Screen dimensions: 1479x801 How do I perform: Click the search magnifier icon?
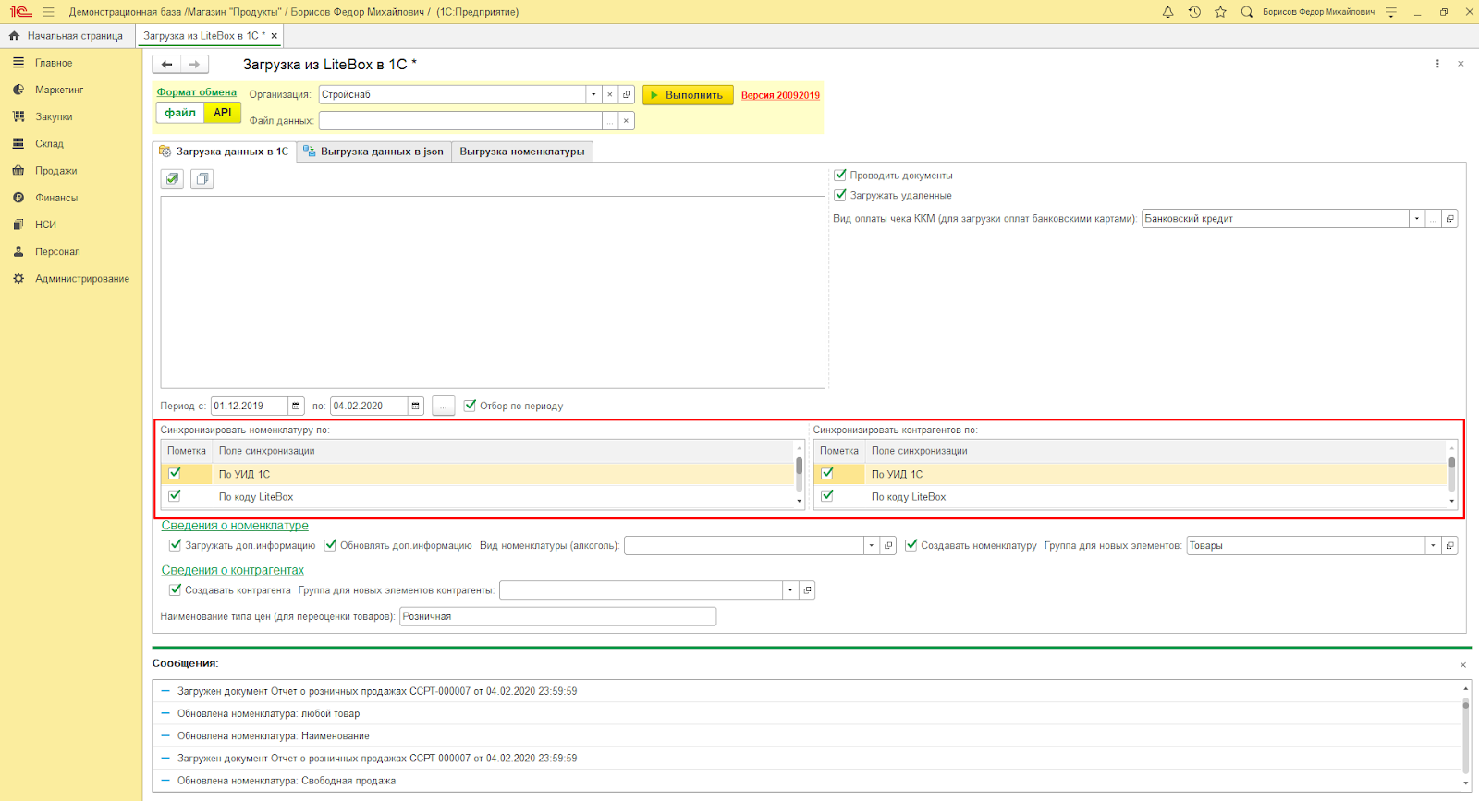(1247, 12)
